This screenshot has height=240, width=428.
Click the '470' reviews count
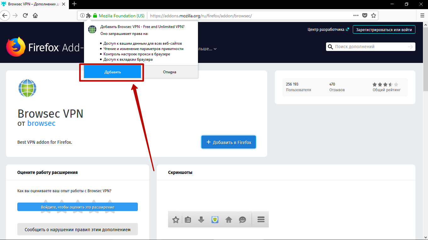point(332,84)
